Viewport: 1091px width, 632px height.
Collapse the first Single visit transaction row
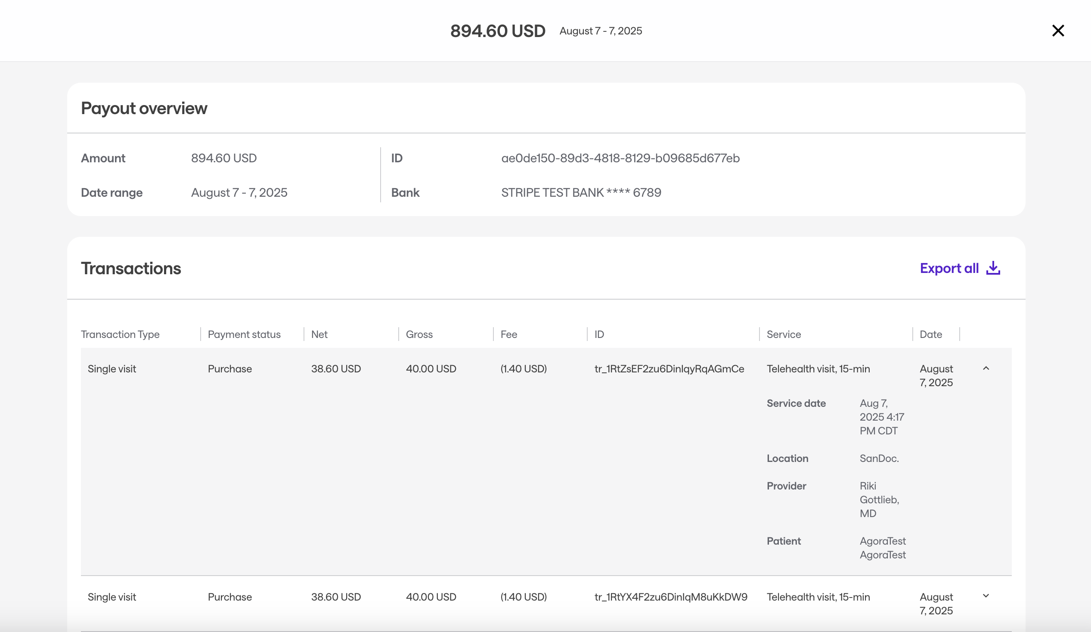[x=986, y=369]
